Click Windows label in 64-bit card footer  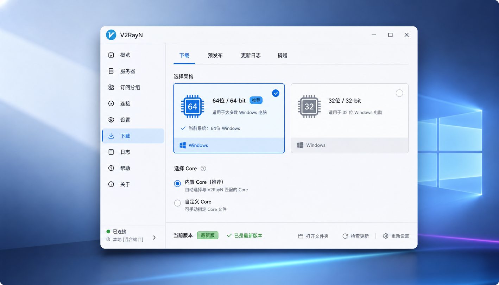tap(198, 145)
